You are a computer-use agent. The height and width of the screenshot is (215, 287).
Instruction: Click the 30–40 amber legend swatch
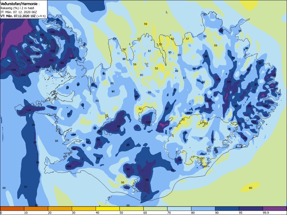click(84, 209)
